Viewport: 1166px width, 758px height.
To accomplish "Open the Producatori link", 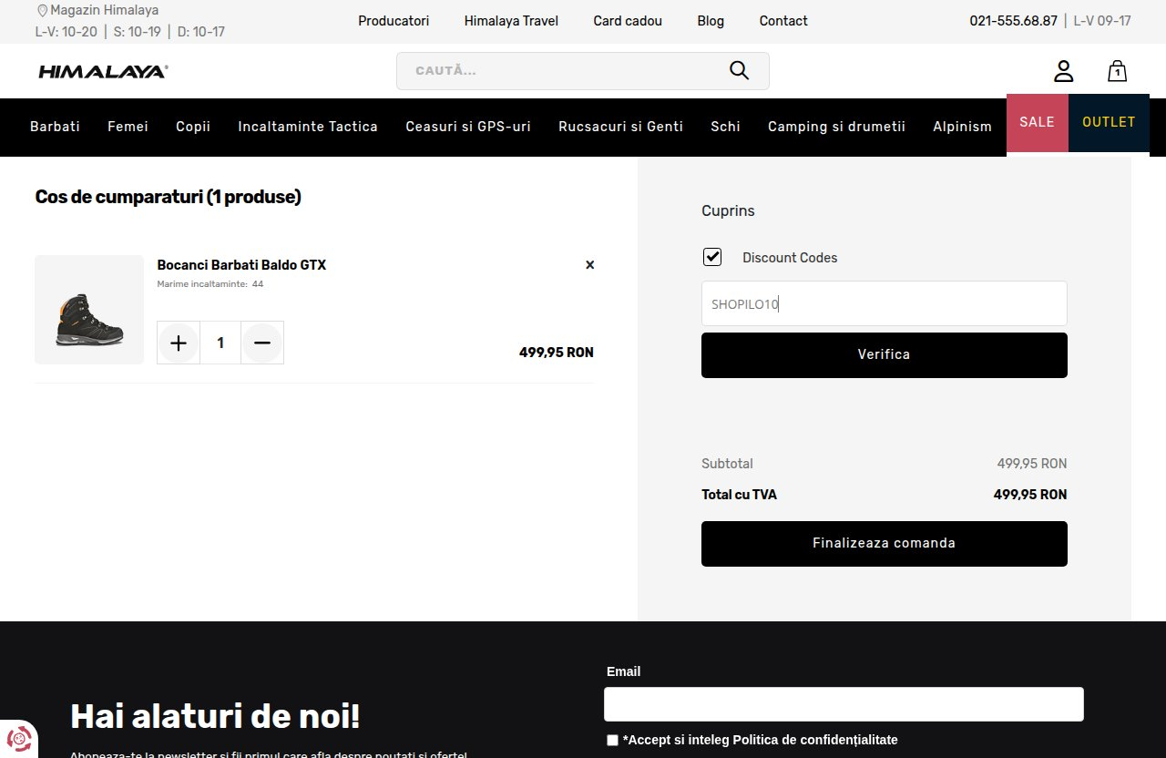I will pyautogui.click(x=394, y=21).
